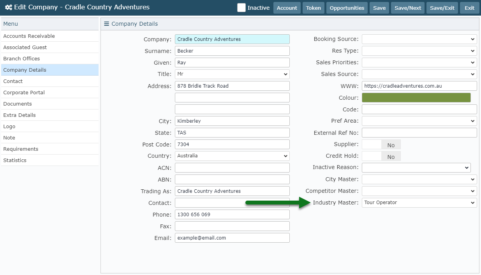Click the Token button

pos(314,8)
